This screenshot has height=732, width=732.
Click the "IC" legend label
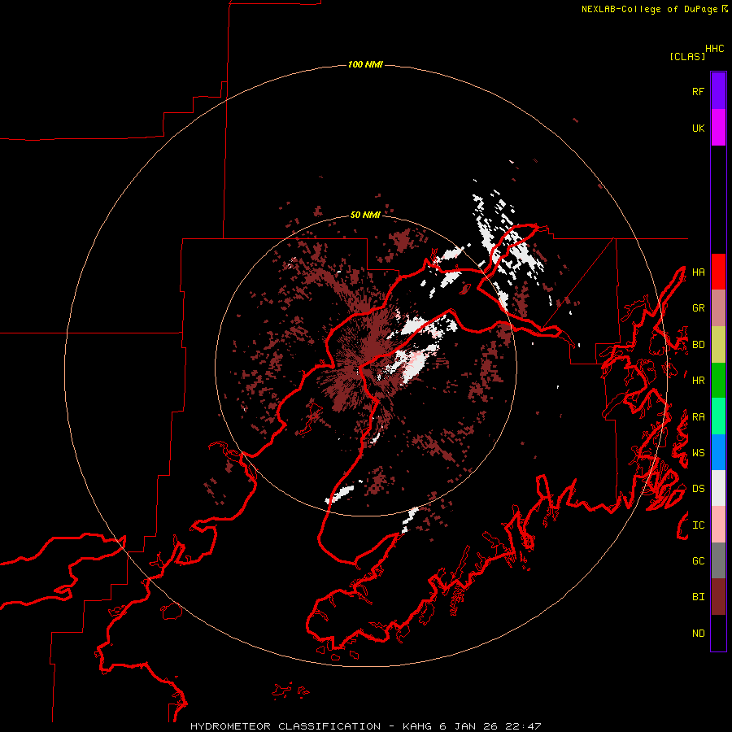tap(698, 525)
